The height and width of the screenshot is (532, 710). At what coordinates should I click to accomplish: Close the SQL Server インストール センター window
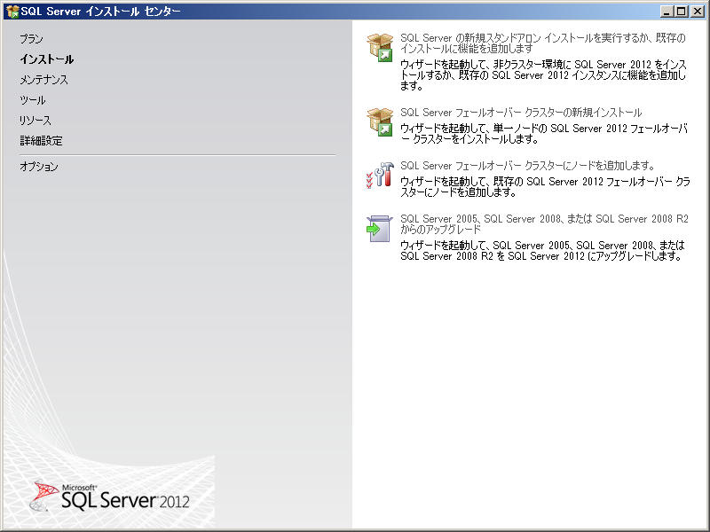click(x=697, y=11)
